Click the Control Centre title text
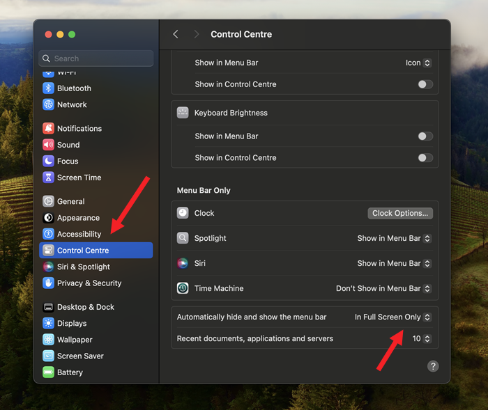This screenshot has height=410, width=488. pyautogui.click(x=241, y=34)
